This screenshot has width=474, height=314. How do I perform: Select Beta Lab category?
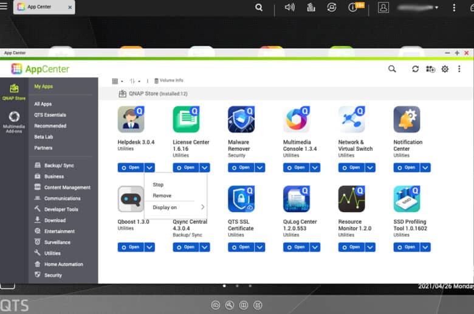(44, 137)
